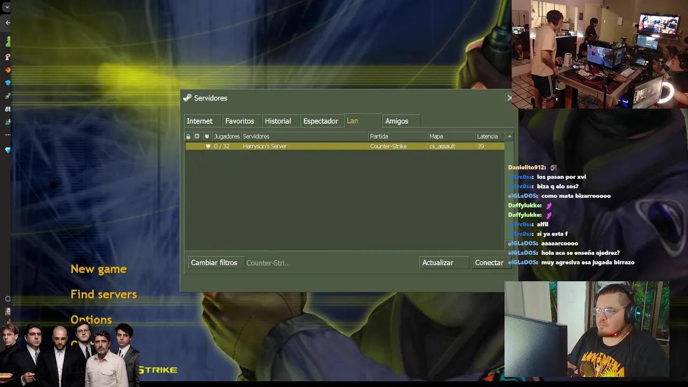Click the streamer webcam overlay at bottom right

click(587, 329)
